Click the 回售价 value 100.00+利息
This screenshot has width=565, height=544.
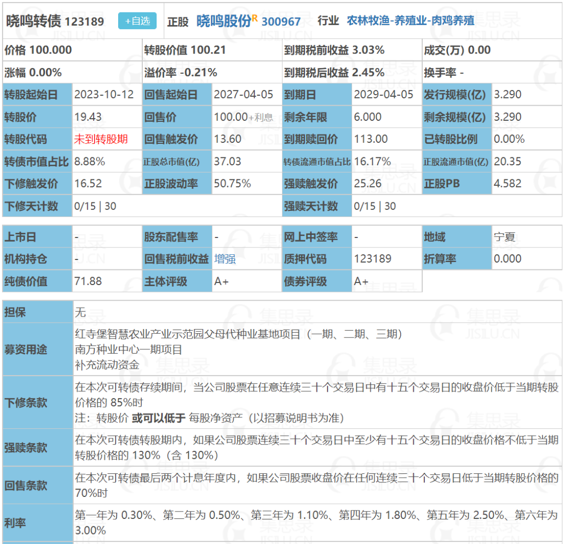244,117
